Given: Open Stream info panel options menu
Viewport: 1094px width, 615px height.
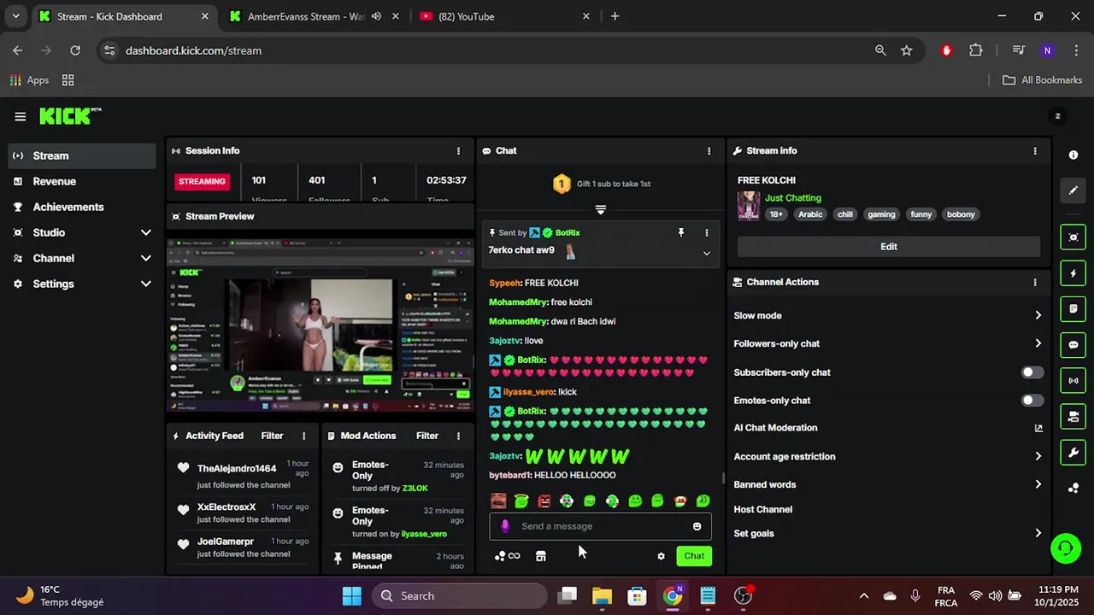Looking at the screenshot, I should coord(1035,150).
